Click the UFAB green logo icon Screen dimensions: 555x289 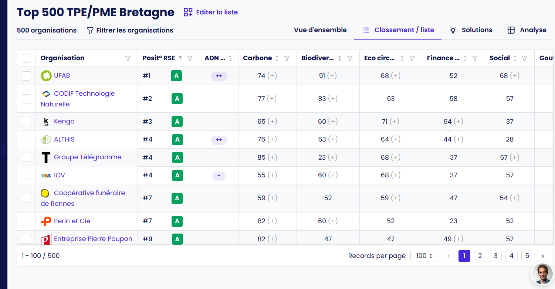pos(46,76)
